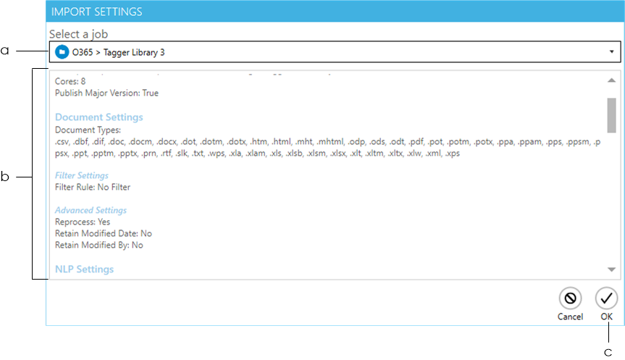Click the 'Retain Modified Date: No' line
Viewport: 625px width, 360px height.
point(104,233)
